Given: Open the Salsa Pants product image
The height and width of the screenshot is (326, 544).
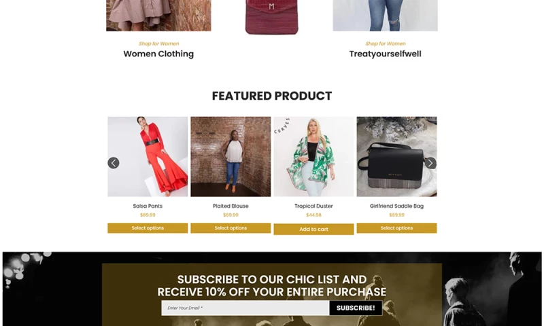Looking at the screenshot, I should click(148, 157).
